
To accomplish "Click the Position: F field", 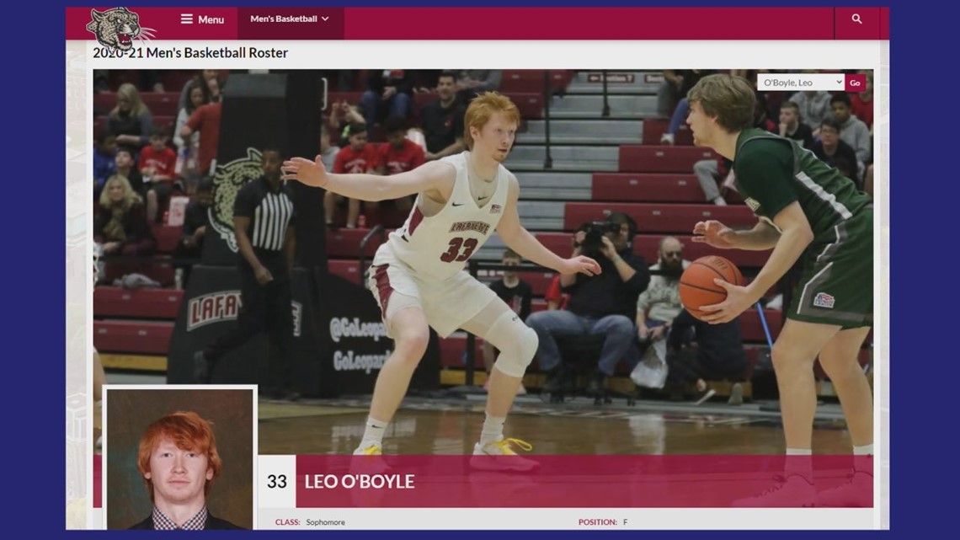I will 603,522.
